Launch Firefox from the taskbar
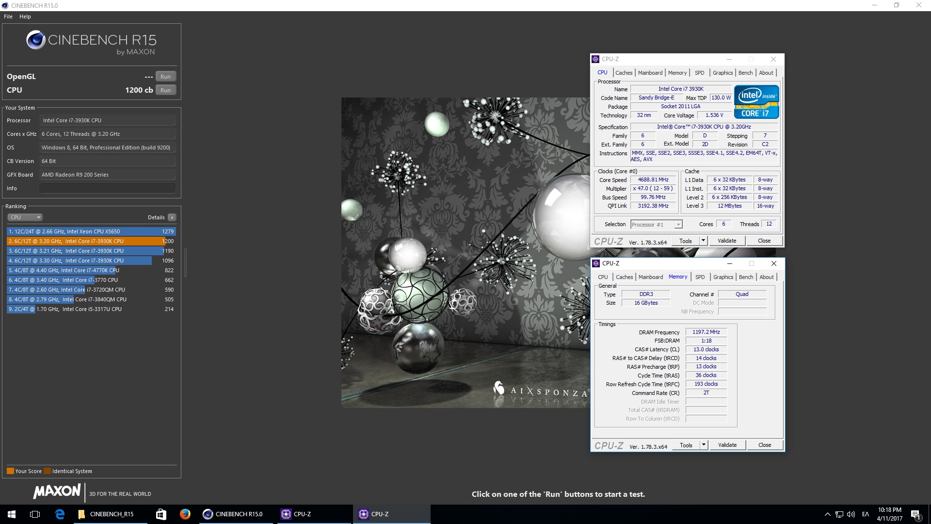The width and height of the screenshot is (931, 524). click(x=185, y=514)
